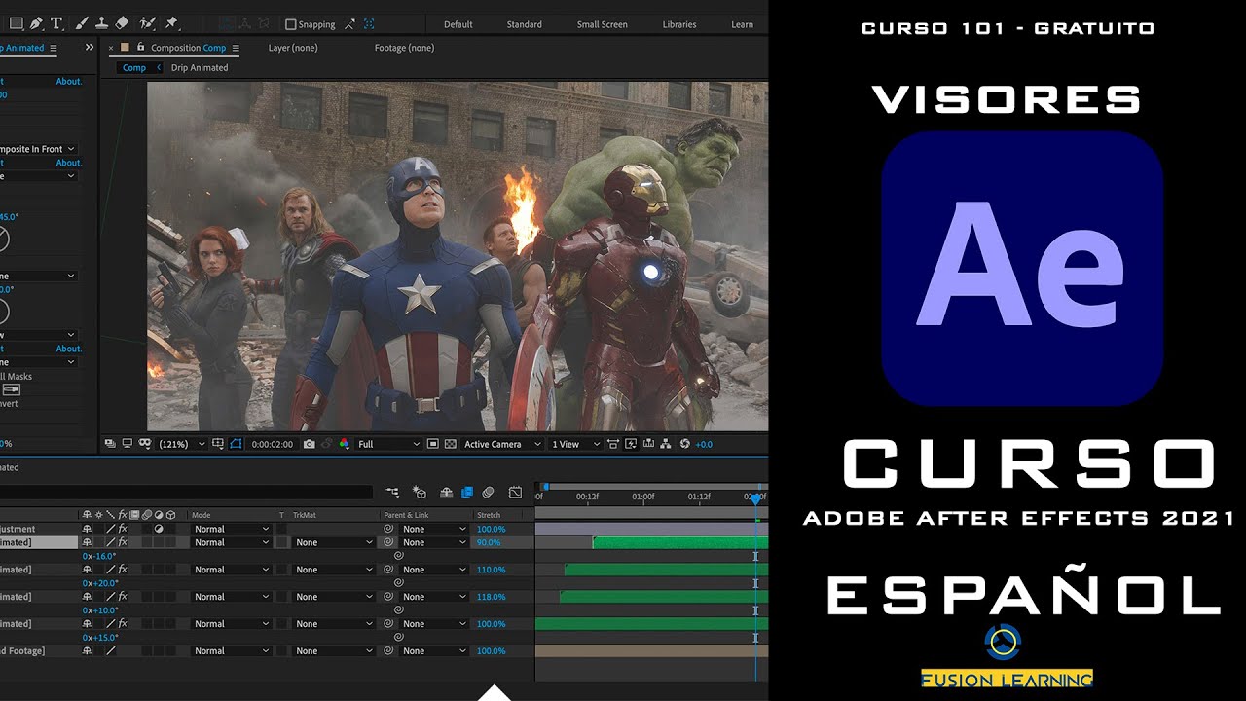Click the fast previews lightning icon
Viewport: 1246px width, 701px height.
pyautogui.click(x=631, y=444)
